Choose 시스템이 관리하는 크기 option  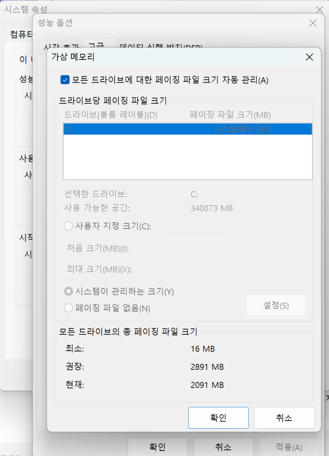tap(68, 291)
